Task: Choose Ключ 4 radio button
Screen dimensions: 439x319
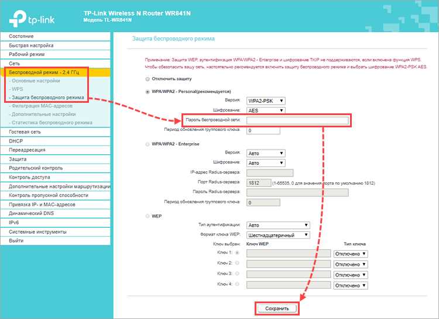Action: 237,284
